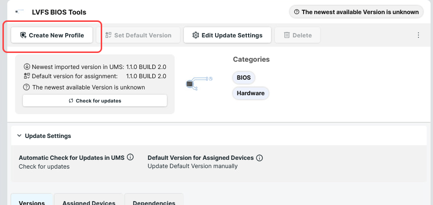Select the BIOS category tag
The height and width of the screenshot is (205, 433).
pyautogui.click(x=244, y=78)
